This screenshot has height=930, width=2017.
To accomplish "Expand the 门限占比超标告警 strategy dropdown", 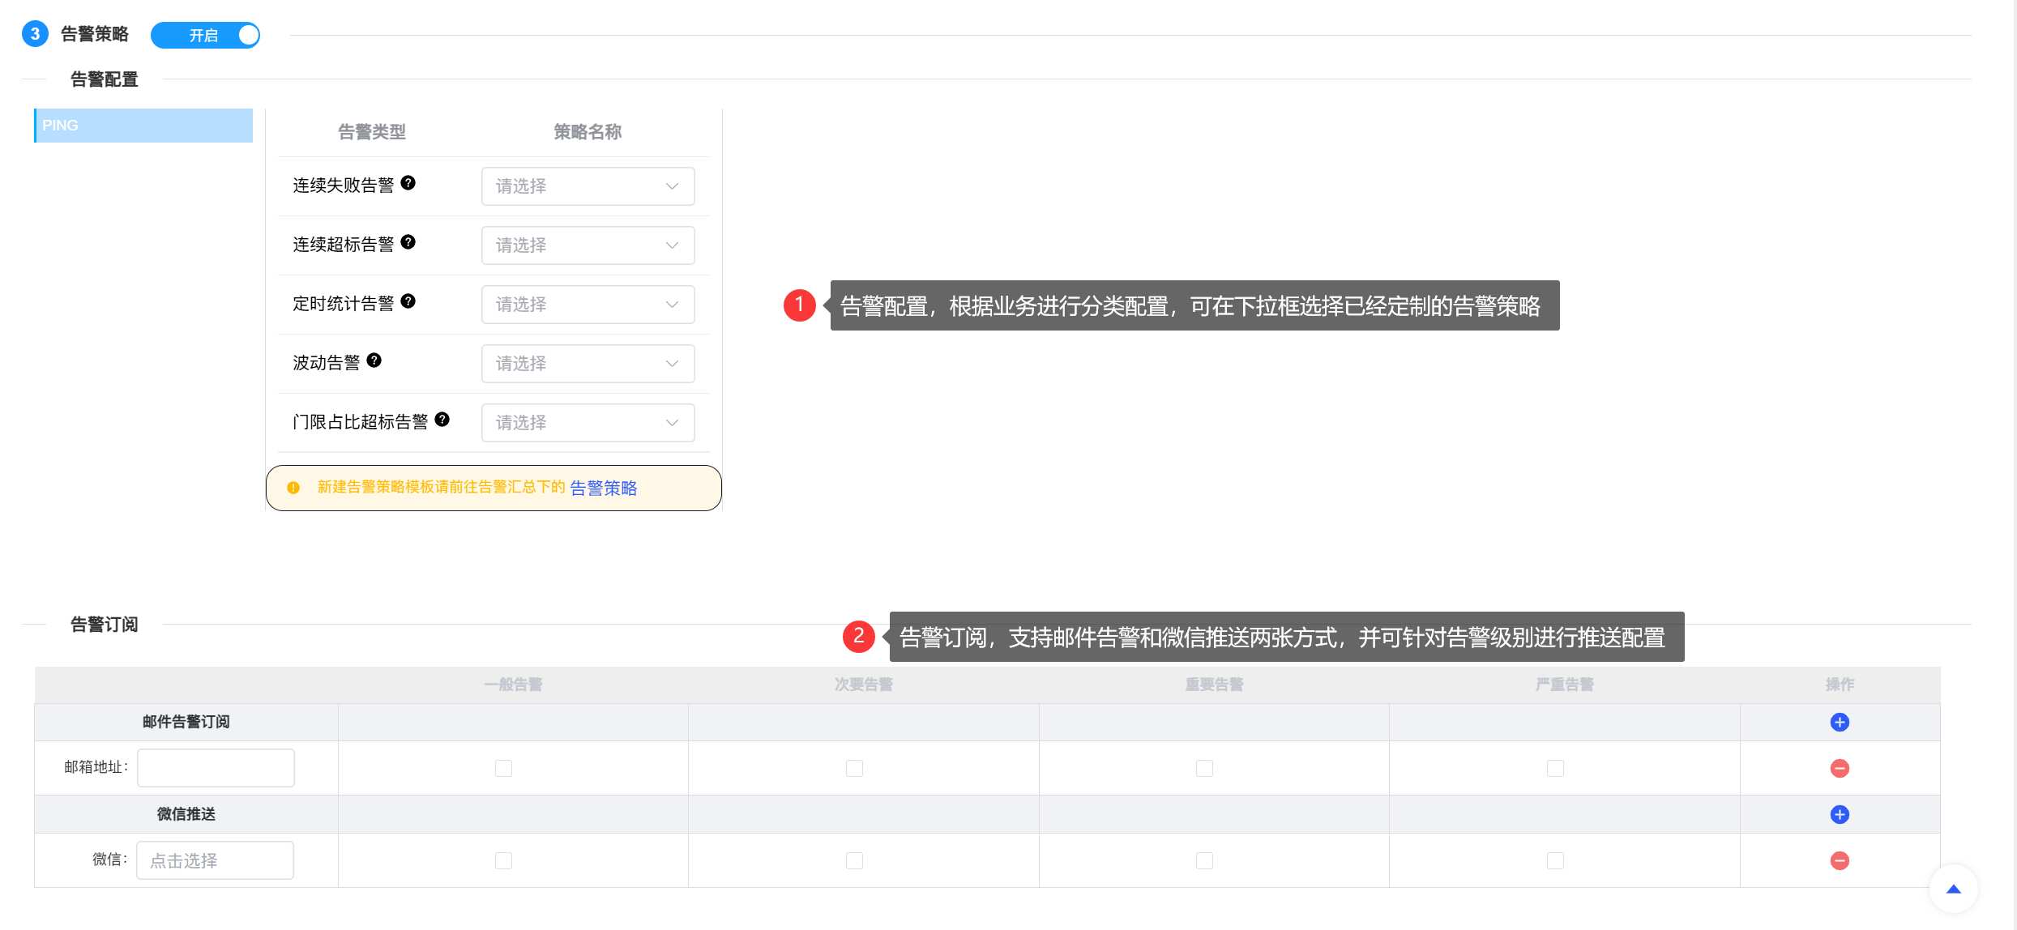I will [588, 423].
